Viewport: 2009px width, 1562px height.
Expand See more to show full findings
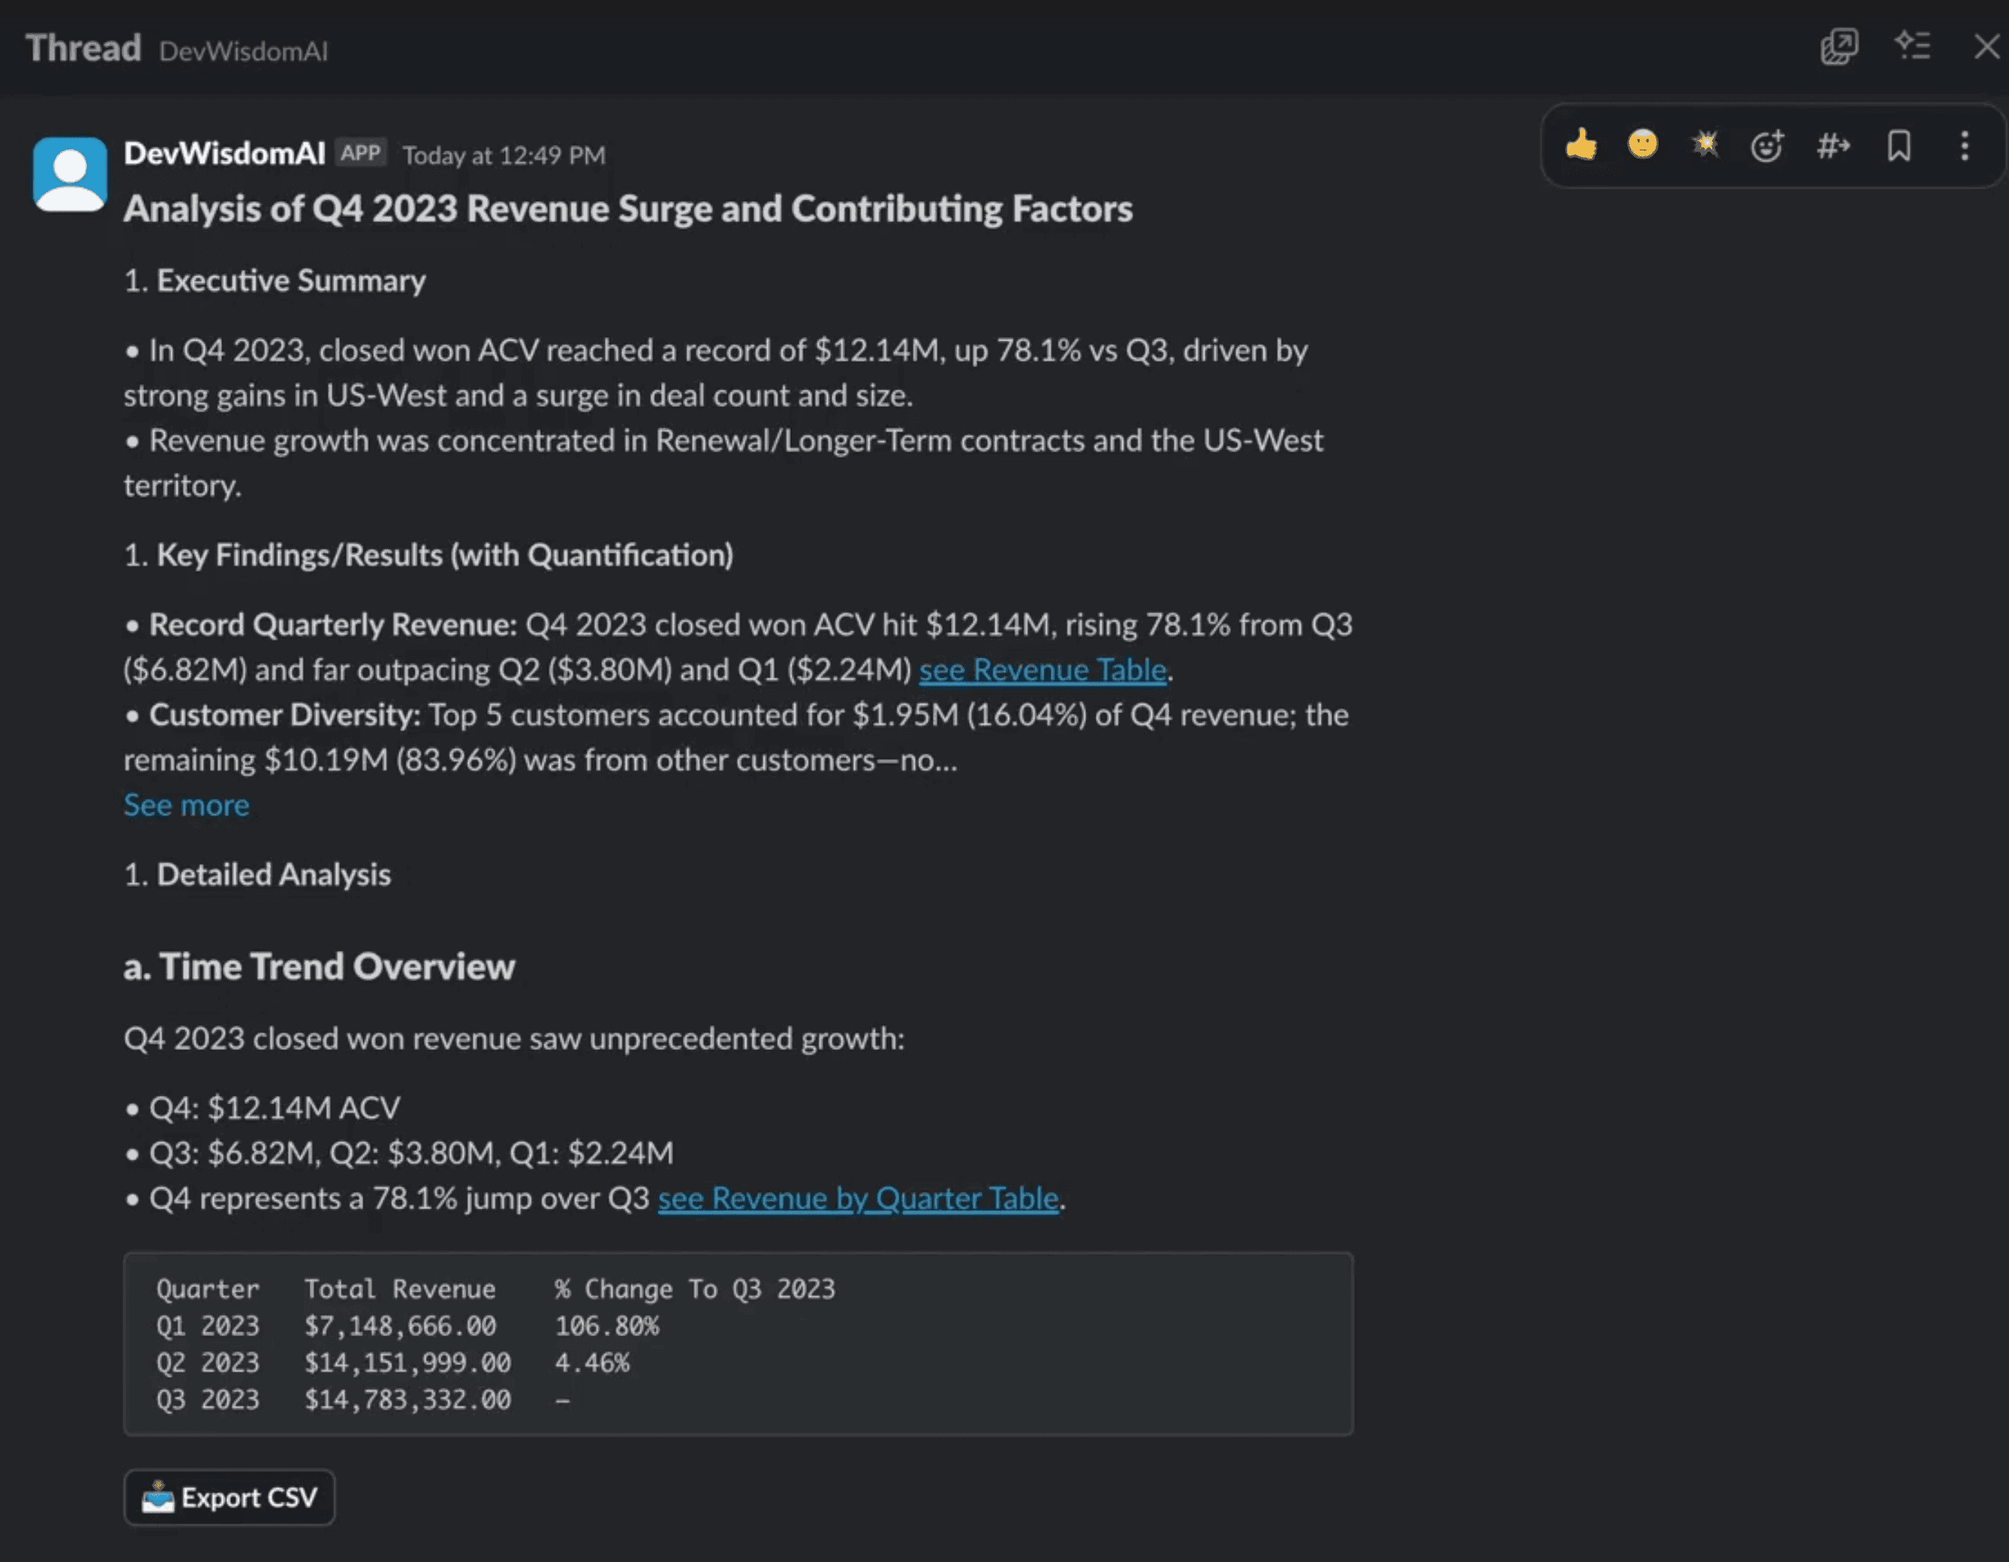click(186, 804)
